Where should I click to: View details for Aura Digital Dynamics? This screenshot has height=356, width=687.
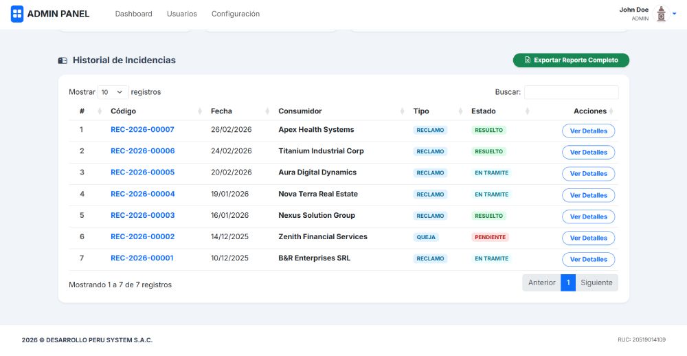(x=589, y=174)
